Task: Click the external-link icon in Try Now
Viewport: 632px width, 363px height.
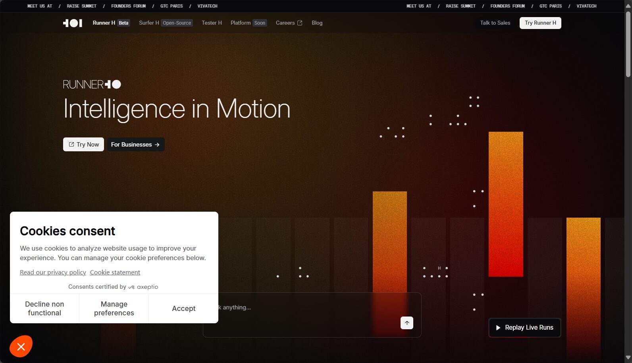Action: pos(71,145)
